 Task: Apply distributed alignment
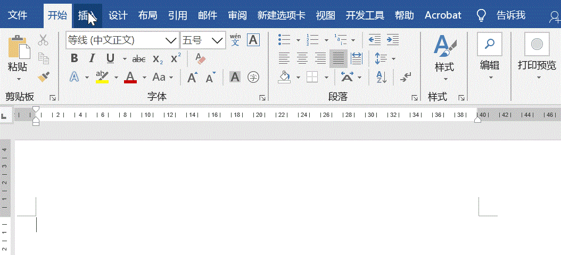[357, 58]
